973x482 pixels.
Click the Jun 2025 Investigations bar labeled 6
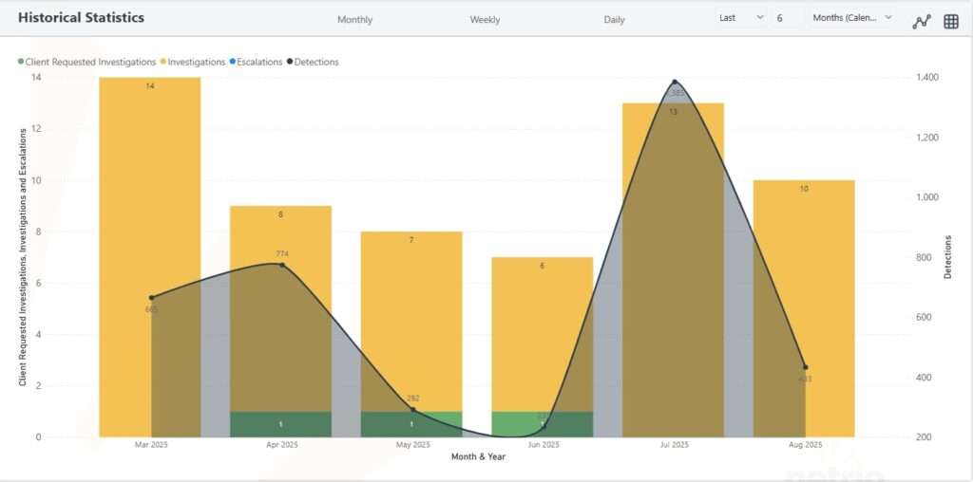(543, 332)
